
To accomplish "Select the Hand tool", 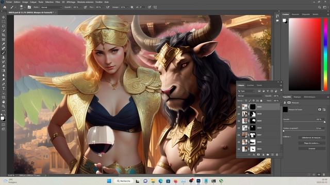I will [4, 102].
